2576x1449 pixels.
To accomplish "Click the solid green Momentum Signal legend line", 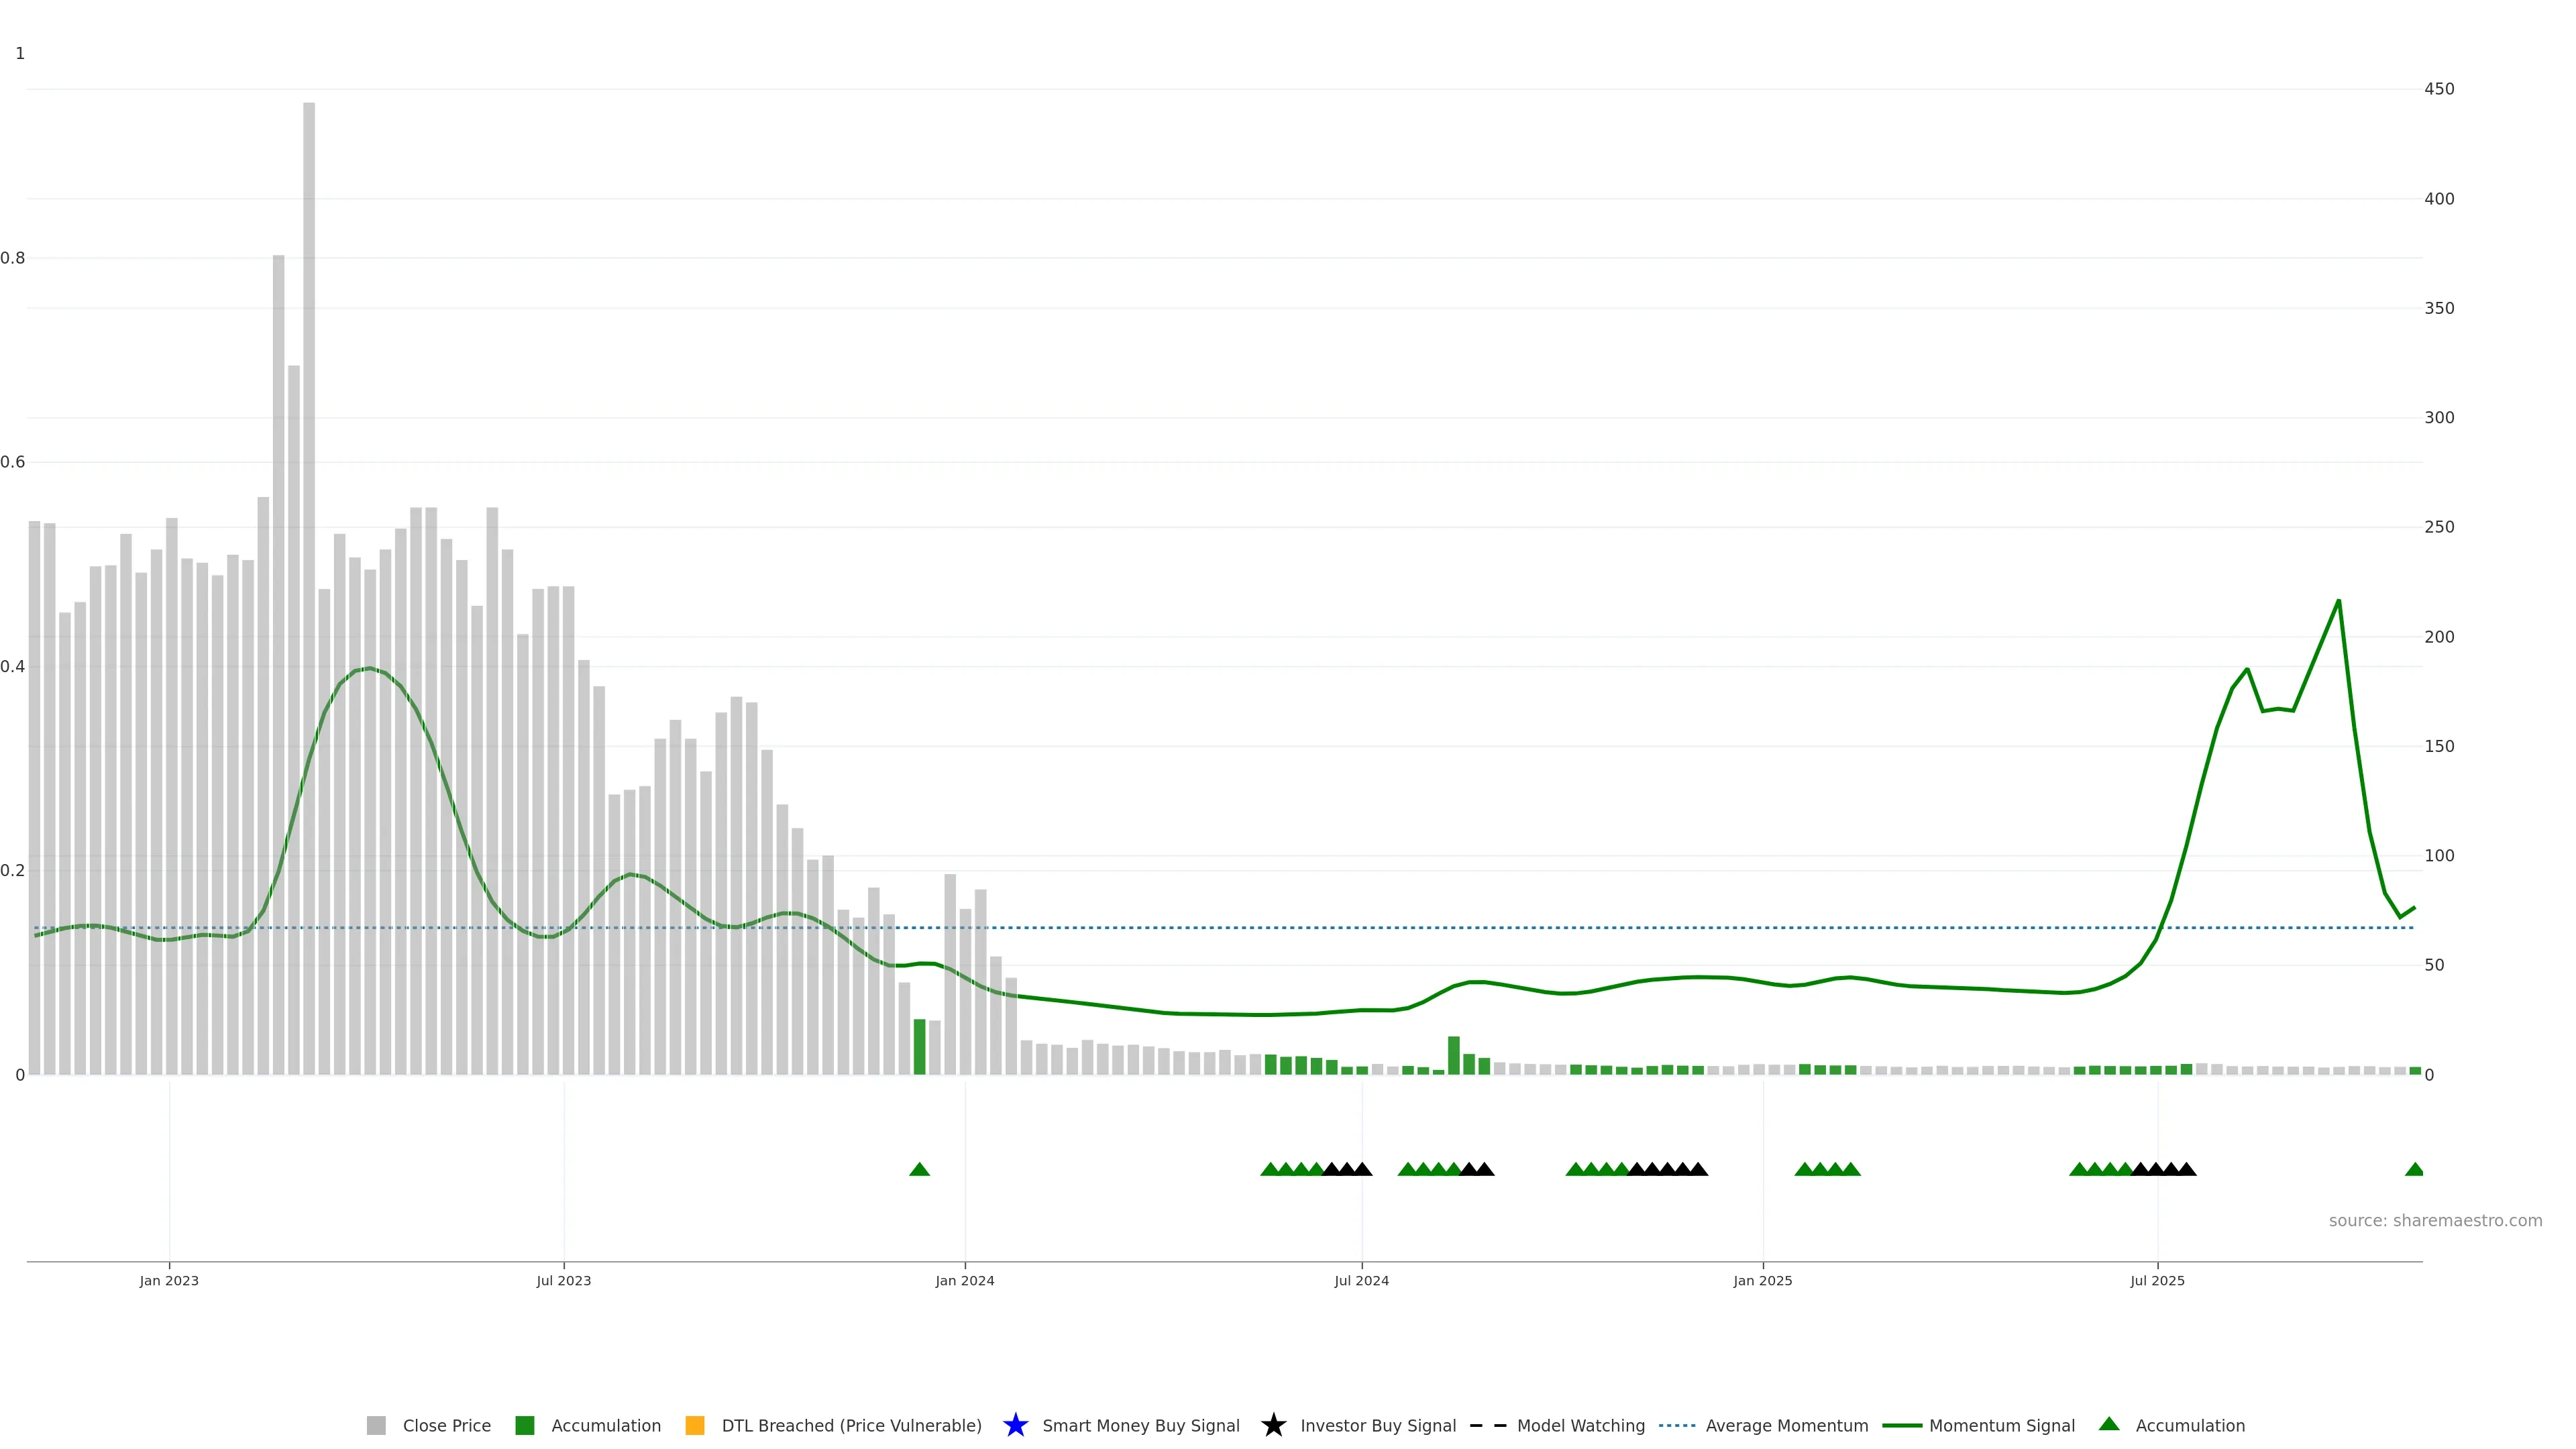I will click(1901, 1425).
